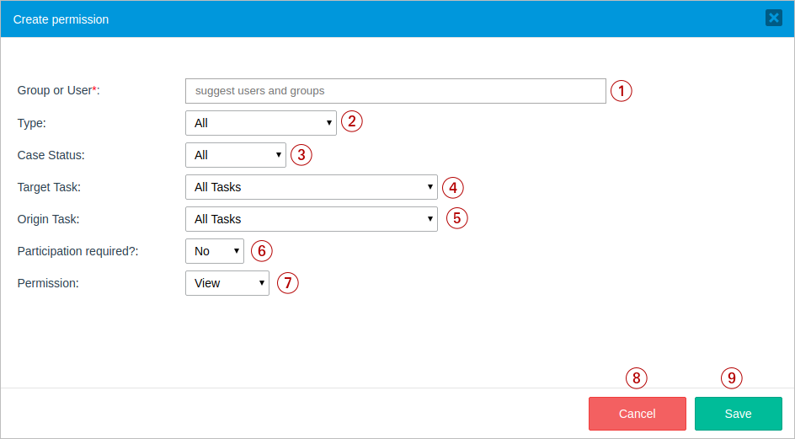The width and height of the screenshot is (795, 439).
Task: Click circled number 4 beside Target Task
Action: [x=452, y=187]
